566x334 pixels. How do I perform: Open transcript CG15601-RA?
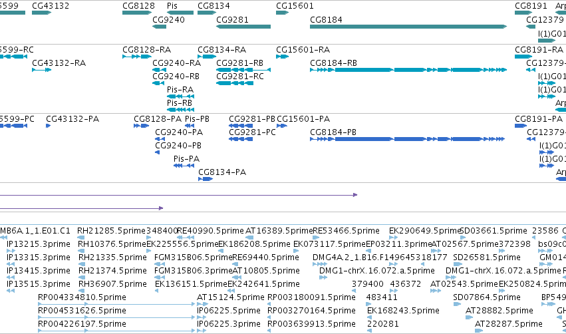303,49
